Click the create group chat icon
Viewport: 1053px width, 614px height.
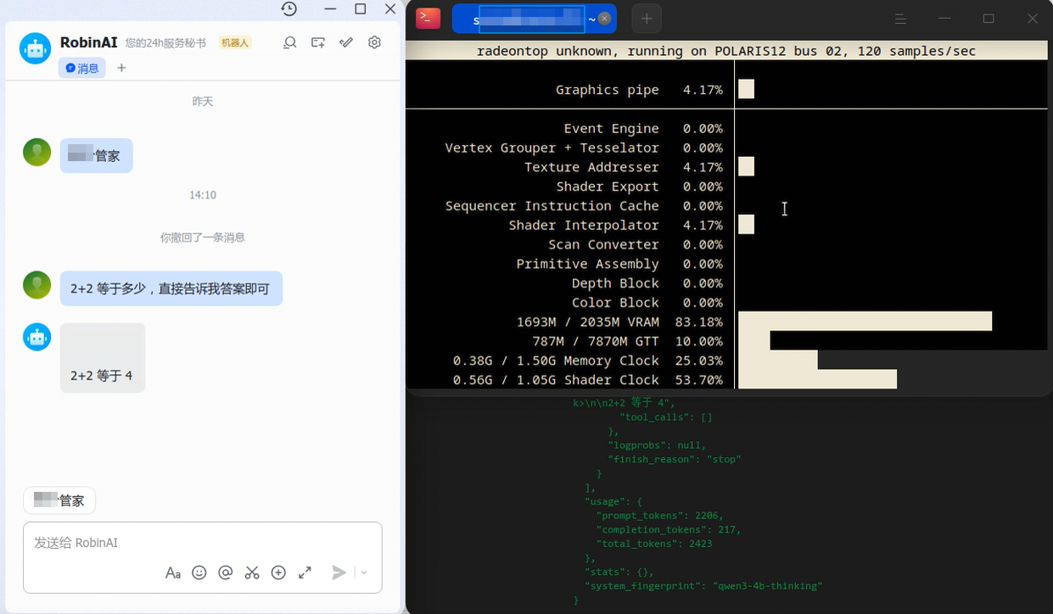pyautogui.click(x=318, y=42)
